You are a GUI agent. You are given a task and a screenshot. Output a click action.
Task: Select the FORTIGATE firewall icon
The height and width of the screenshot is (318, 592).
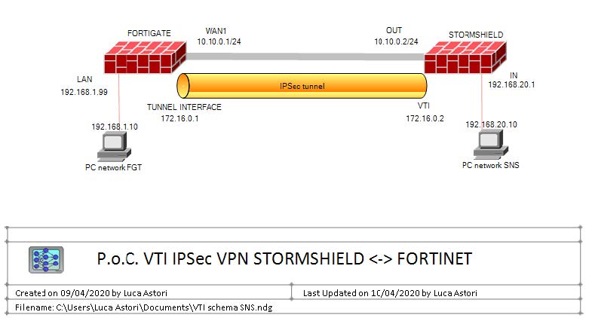[146, 57]
